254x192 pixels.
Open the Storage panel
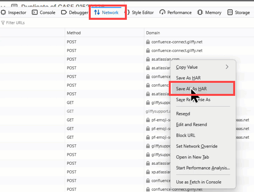[239, 13]
